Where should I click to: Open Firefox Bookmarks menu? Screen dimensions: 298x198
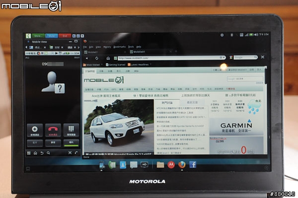pos(120,47)
